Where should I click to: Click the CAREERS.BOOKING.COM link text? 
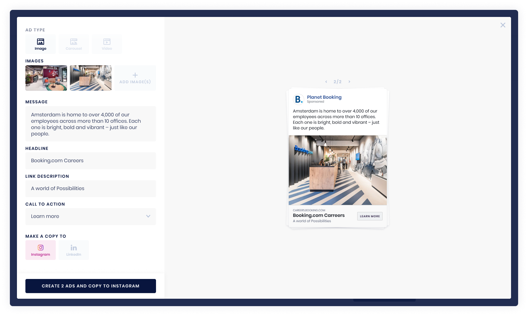pos(309,210)
